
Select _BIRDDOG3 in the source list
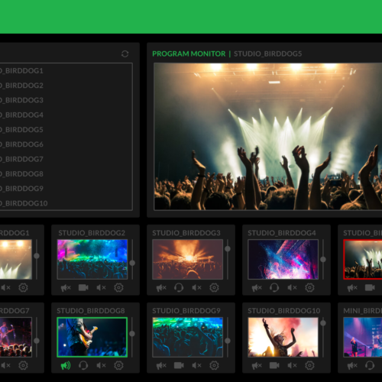(21, 100)
